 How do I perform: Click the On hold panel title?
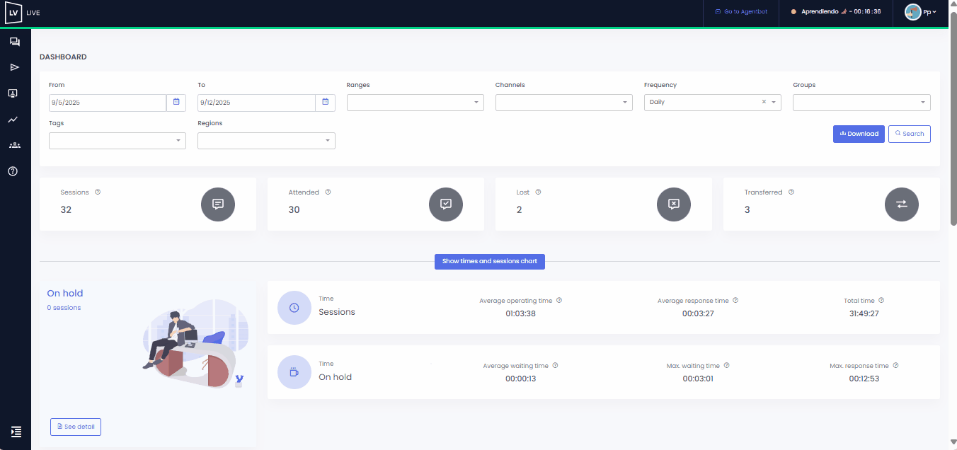(65, 293)
